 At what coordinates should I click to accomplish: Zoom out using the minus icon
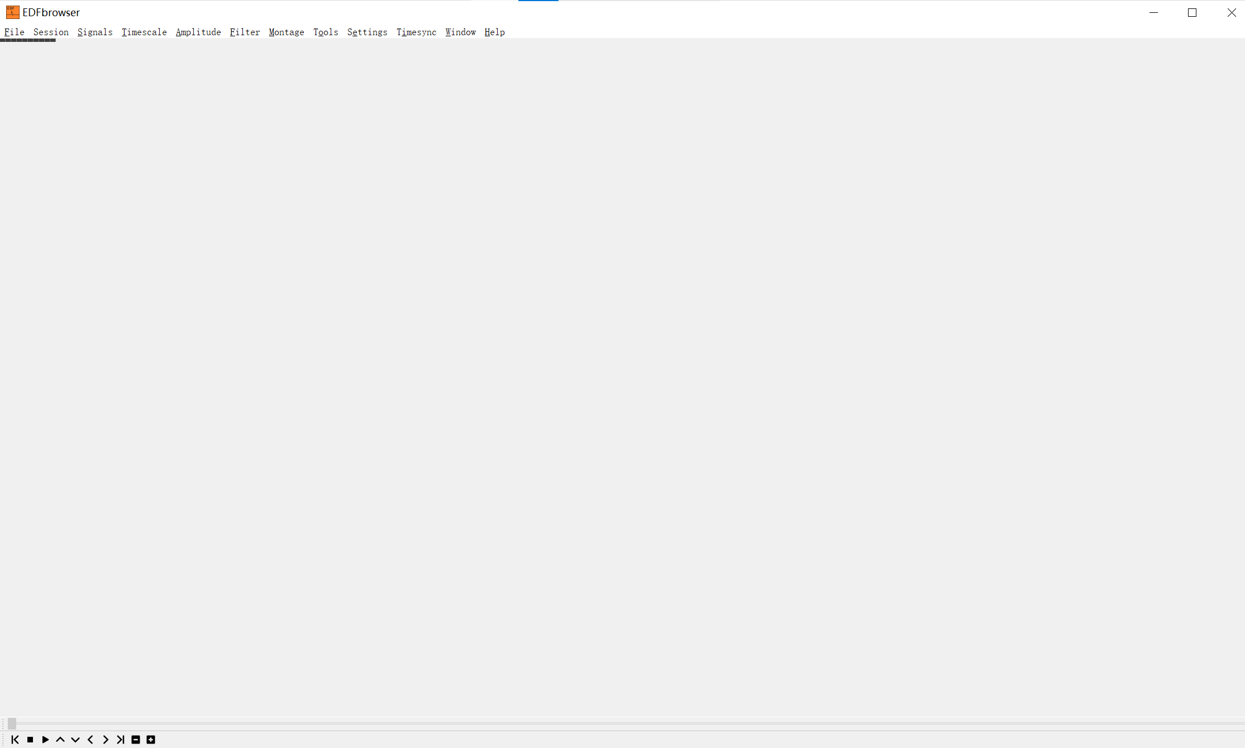pyautogui.click(x=136, y=739)
